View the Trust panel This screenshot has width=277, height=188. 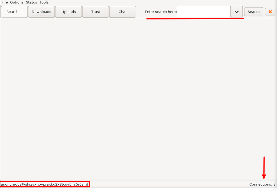click(x=96, y=12)
